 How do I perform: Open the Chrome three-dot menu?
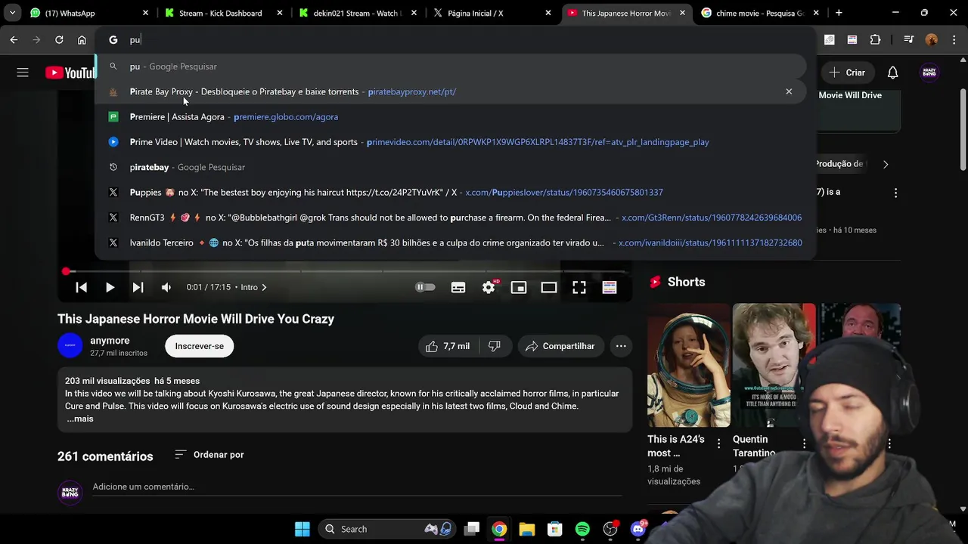coord(954,40)
